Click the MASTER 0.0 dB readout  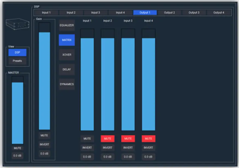17,156
